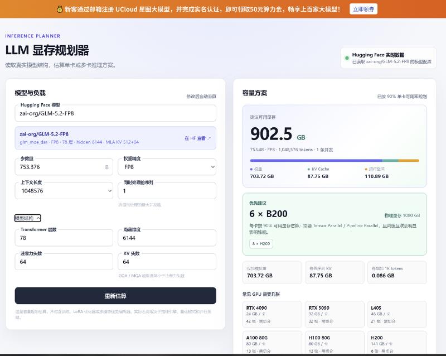Click the purple 权重 legend dot
This screenshot has height=356, width=446.
(251, 169)
